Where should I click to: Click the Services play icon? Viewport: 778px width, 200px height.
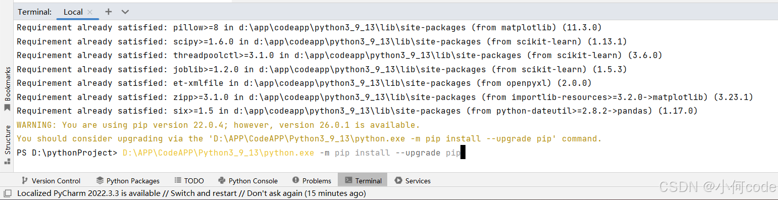[398, 181]
